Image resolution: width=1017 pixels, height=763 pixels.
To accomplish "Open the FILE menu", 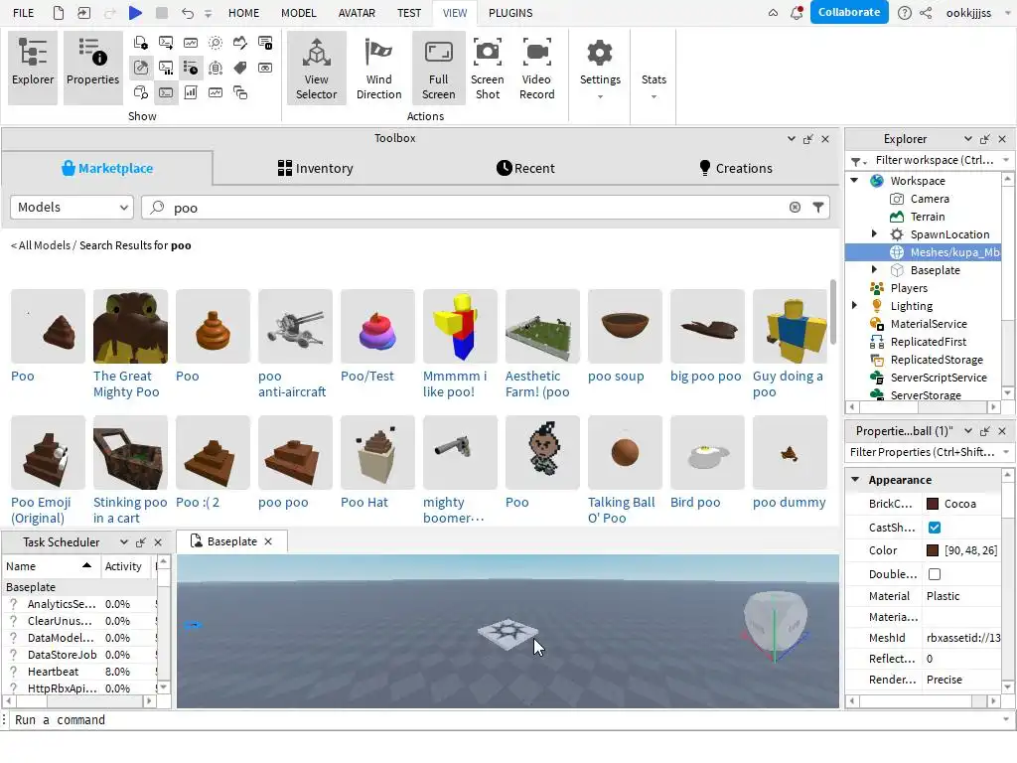I will [24, 13].
